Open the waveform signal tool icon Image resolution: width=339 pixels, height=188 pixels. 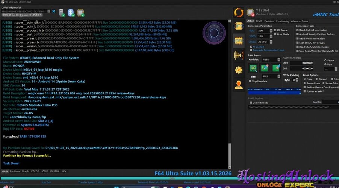click(238, 55)
